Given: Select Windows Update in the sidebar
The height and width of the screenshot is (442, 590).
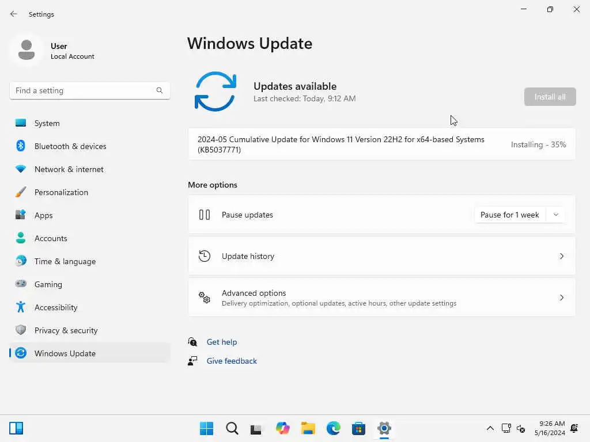Looking at the screenshot, I should point(89,353).
